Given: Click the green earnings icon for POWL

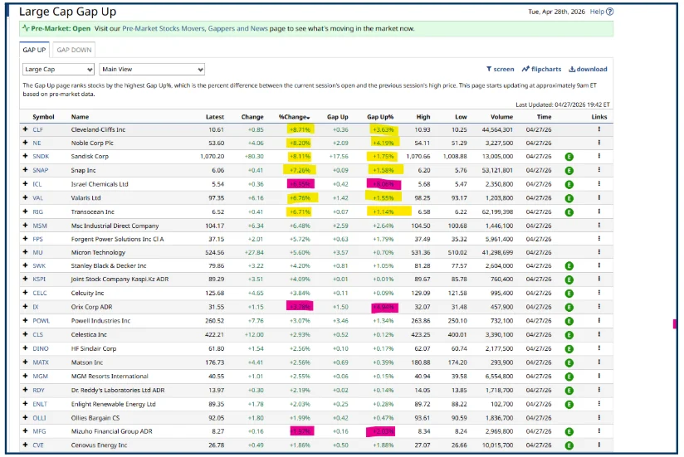Looking at the screenshot, I should (x=569, y=322).
